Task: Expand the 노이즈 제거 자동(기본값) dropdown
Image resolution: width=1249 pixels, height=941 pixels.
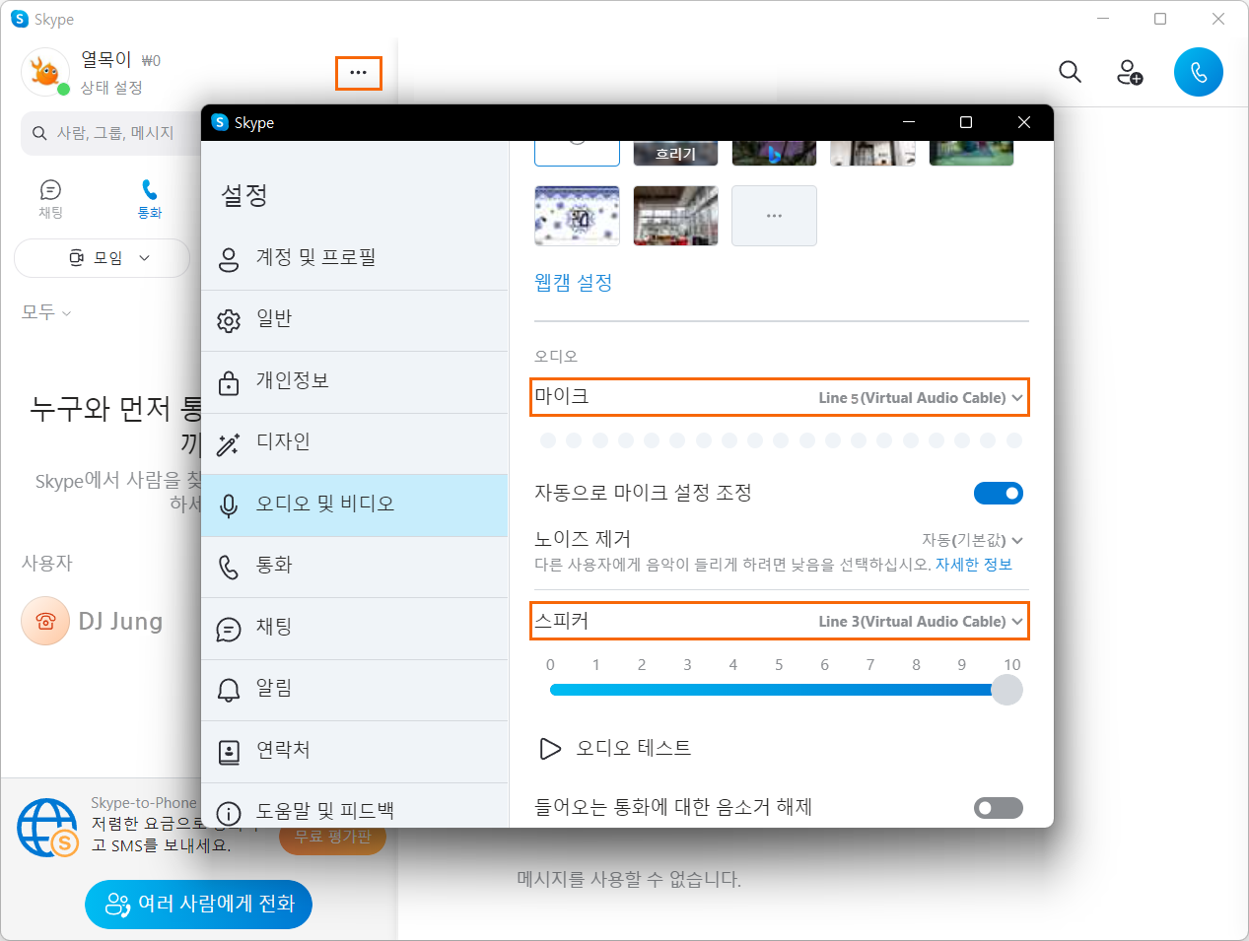Action: [972, 540]
